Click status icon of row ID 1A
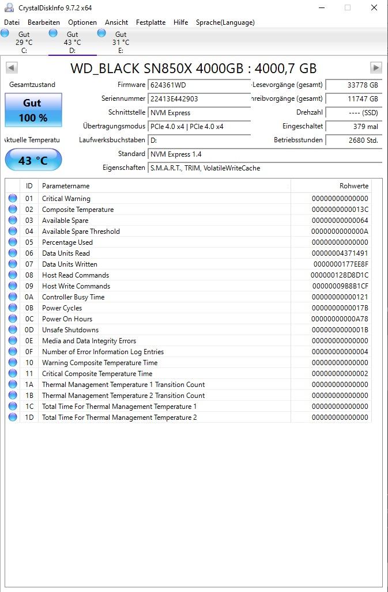The width and height of the screenshot is (388, 592). pyautogui.click(x=13, y=384)
